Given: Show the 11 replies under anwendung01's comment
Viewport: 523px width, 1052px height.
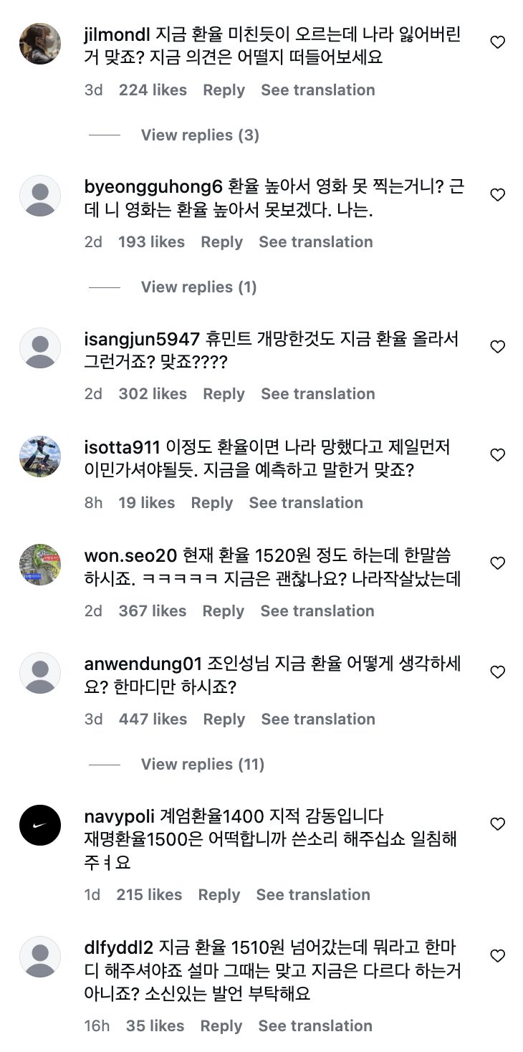Looking at the screenshot, I should [x=202, y=764].
